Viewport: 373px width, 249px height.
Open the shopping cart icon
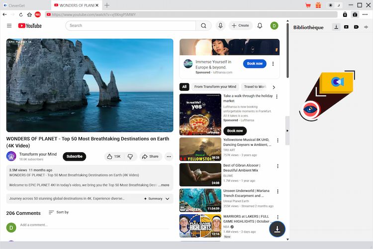click(x=308, y=5)
